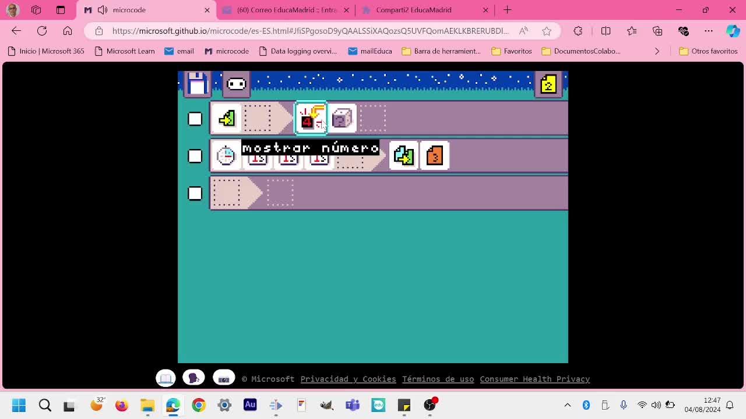
Task: Click the speech head icon in footer
Action: tap(193, 378)
